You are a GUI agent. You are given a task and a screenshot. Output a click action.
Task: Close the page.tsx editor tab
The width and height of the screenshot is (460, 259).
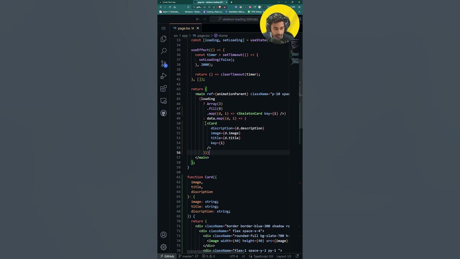click(x=198, y=28)
